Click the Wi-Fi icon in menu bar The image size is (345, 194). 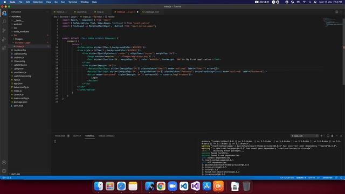point(304,2)
